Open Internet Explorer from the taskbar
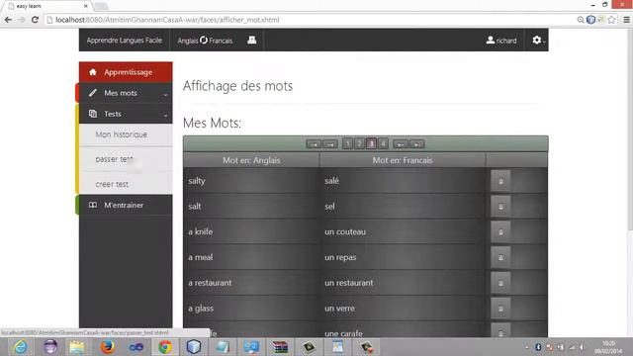The width and height of the screenshot is (633, 356). 20,347
